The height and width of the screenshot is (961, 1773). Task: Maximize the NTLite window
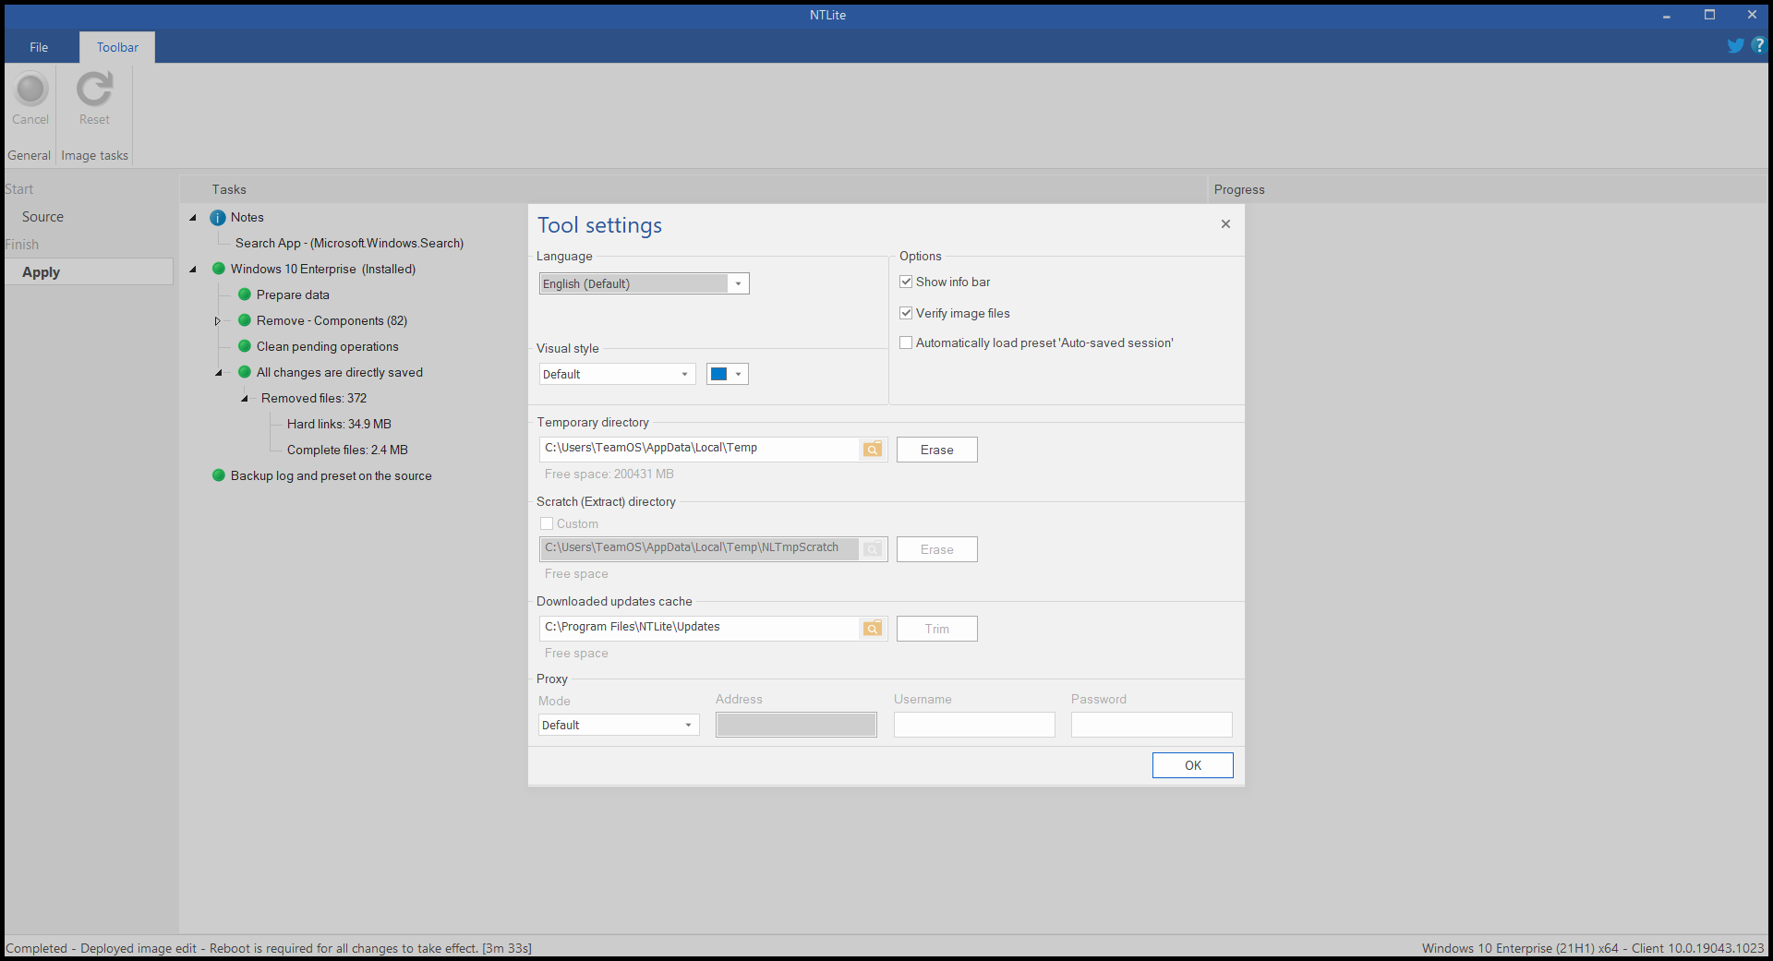[1709, 15]
